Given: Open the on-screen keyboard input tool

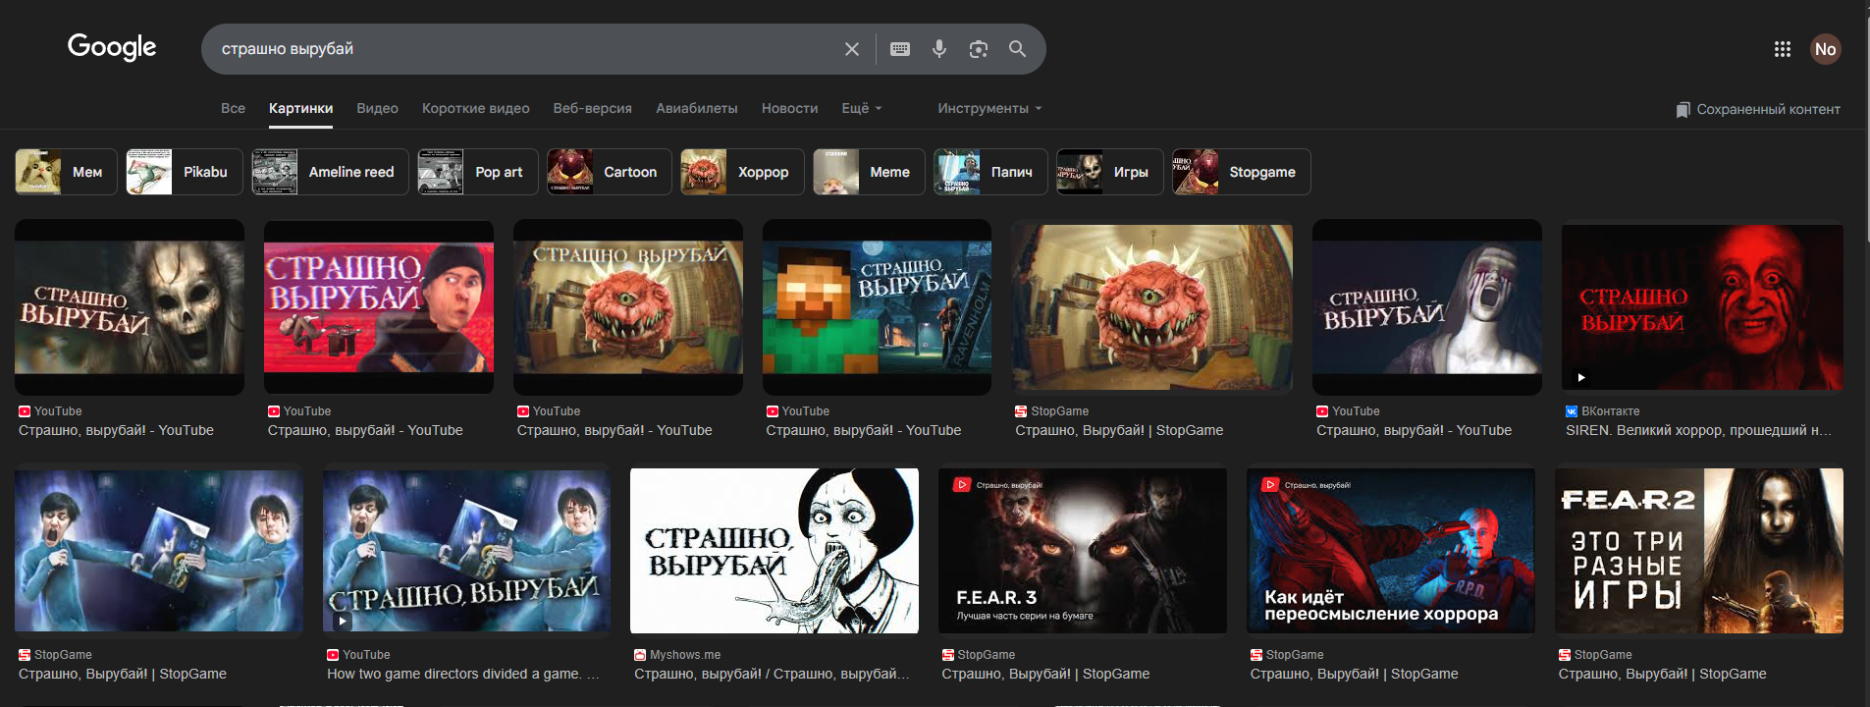Looking at the screenshot, I should [899, 49].
